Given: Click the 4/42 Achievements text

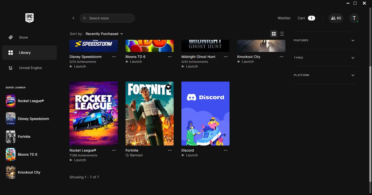Looking at the screenshot, I should (x=194, y=62).
